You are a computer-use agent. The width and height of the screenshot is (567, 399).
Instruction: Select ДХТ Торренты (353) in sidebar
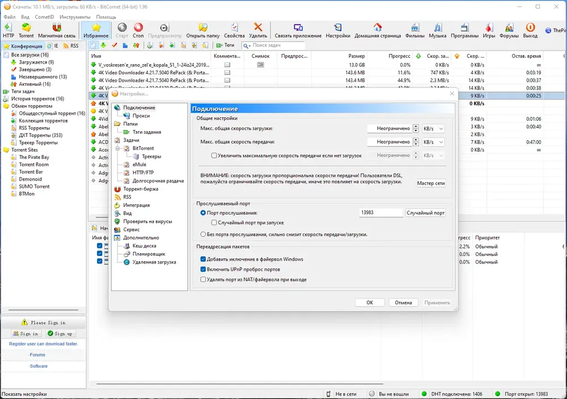click(x=40, y=136)
